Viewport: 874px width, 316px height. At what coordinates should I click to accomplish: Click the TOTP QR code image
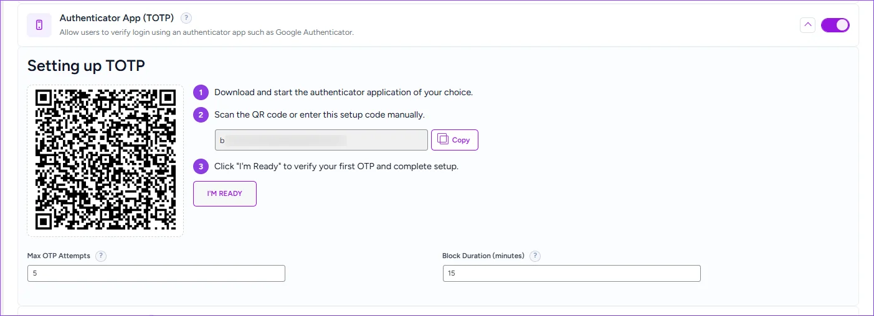tap(105, 160)
